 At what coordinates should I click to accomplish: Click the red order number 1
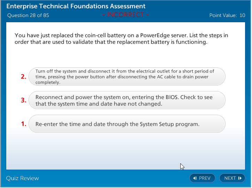24,124
